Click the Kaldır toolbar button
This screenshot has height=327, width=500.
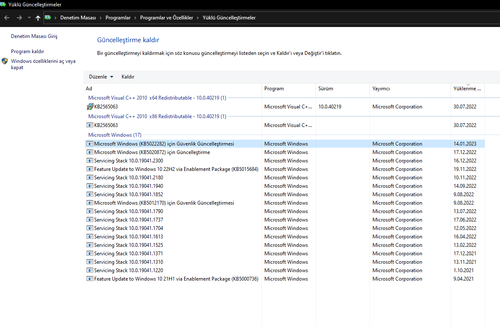coord(128,77)
